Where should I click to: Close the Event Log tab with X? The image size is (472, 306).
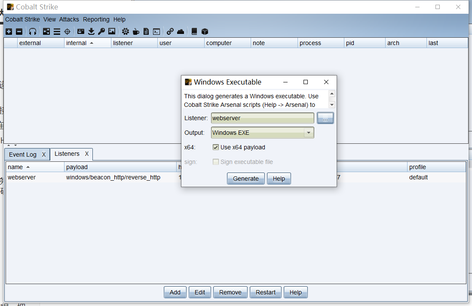click(44, 155)
